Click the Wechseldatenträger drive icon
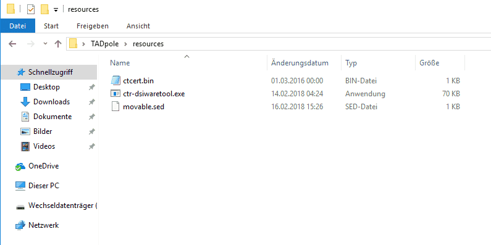The image size is (491, 245). click(x=20, y=207)
